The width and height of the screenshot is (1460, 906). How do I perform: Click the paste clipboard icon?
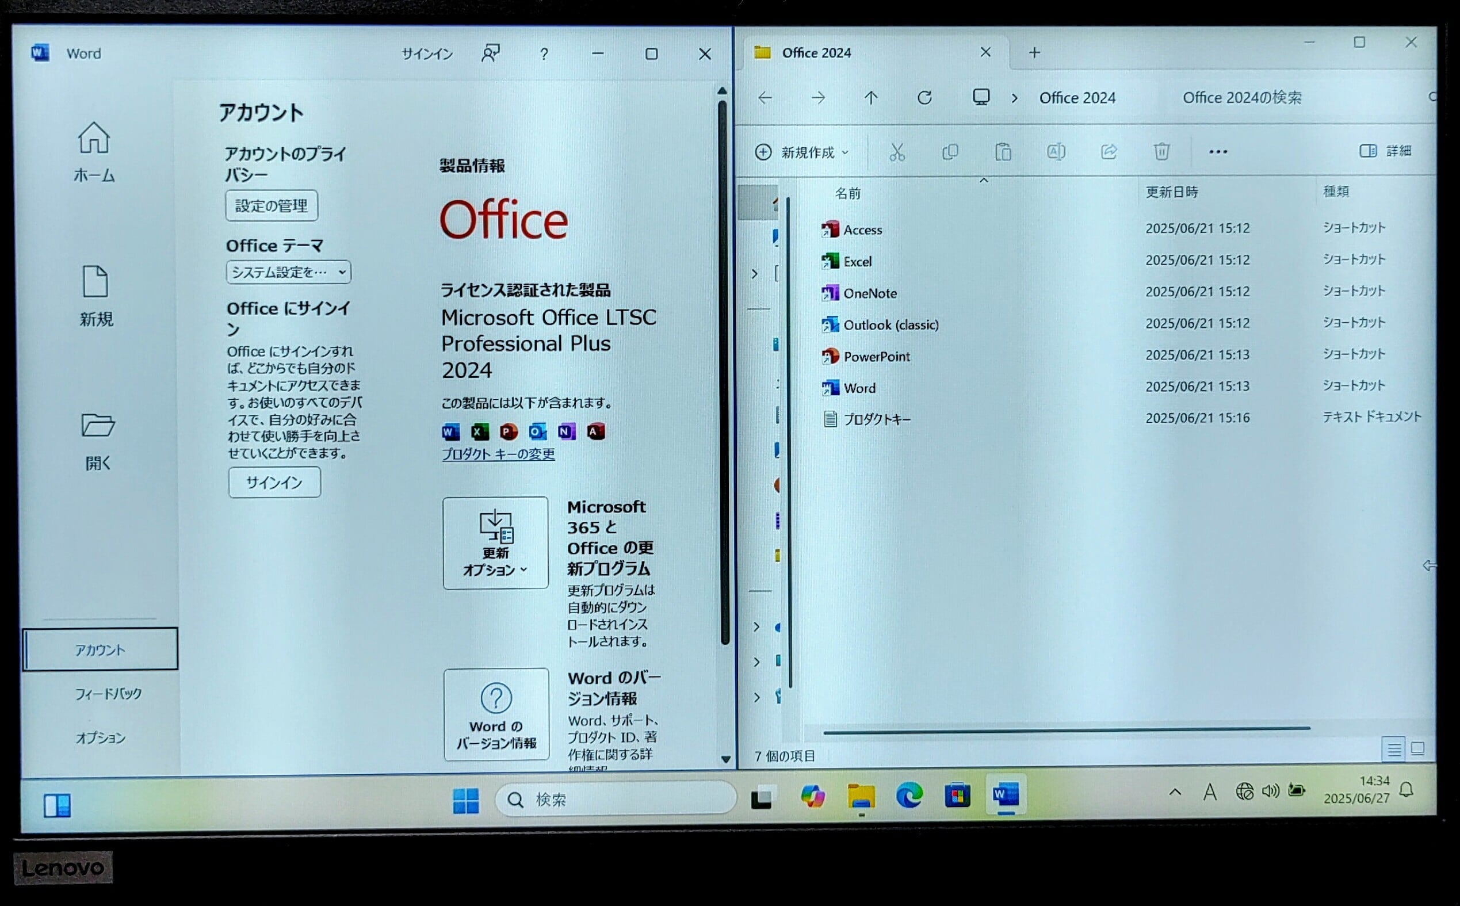click(1002, 152)
